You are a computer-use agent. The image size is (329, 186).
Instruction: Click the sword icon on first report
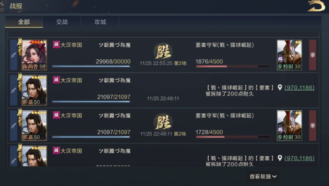click(x=14, y=55)
